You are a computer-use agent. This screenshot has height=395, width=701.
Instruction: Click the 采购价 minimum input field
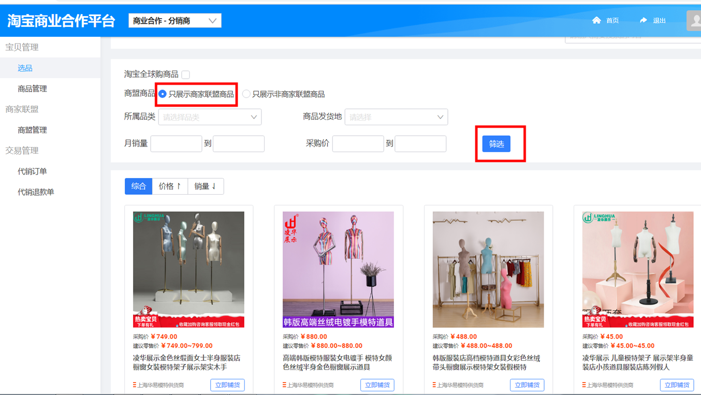coord(358,144)
